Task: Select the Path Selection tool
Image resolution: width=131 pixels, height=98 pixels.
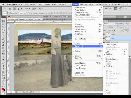Action: (4, 69)
